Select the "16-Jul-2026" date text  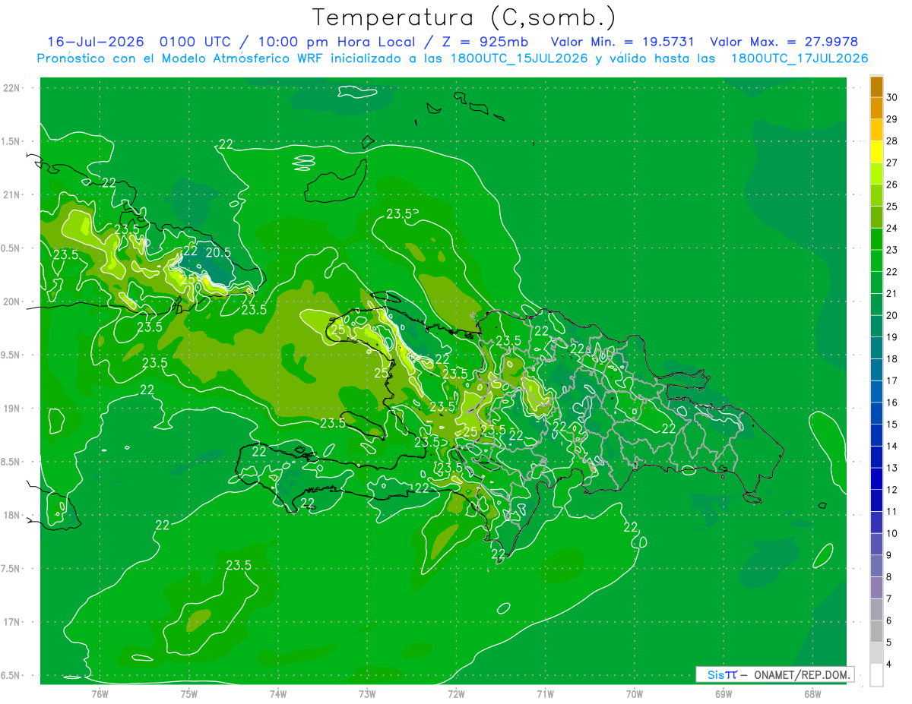(97, 42)
